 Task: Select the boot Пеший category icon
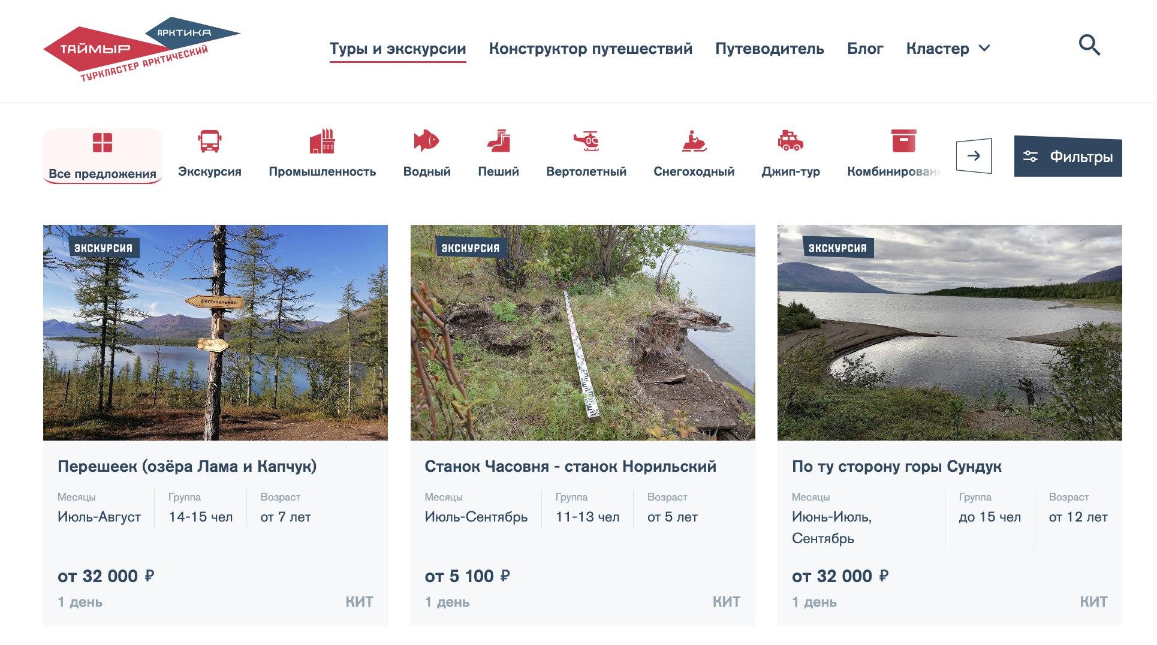(x=498, y=142)
